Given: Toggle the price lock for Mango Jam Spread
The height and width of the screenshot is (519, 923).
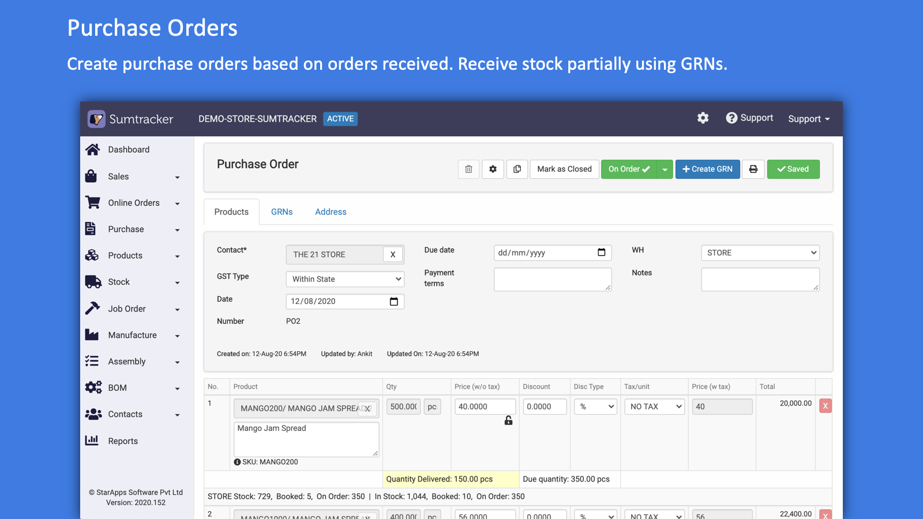Looking at the screenshot, I should click(x=508, y=421).
